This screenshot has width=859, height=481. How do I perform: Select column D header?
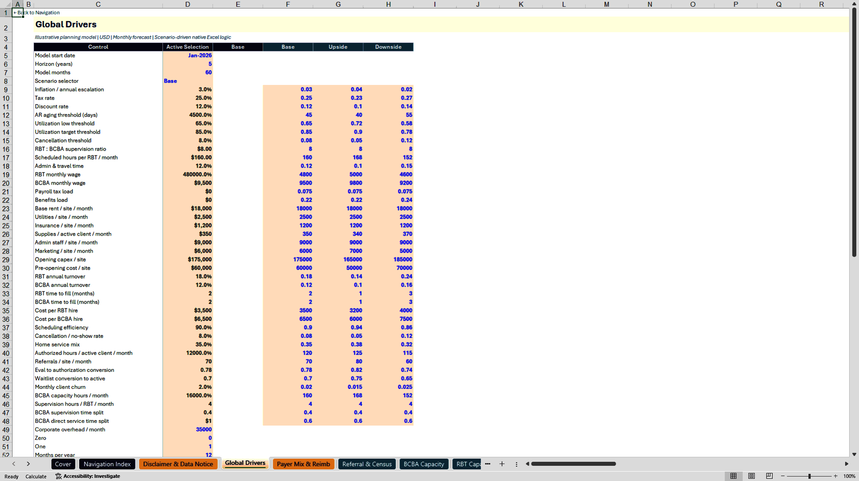tap(187, 4)
